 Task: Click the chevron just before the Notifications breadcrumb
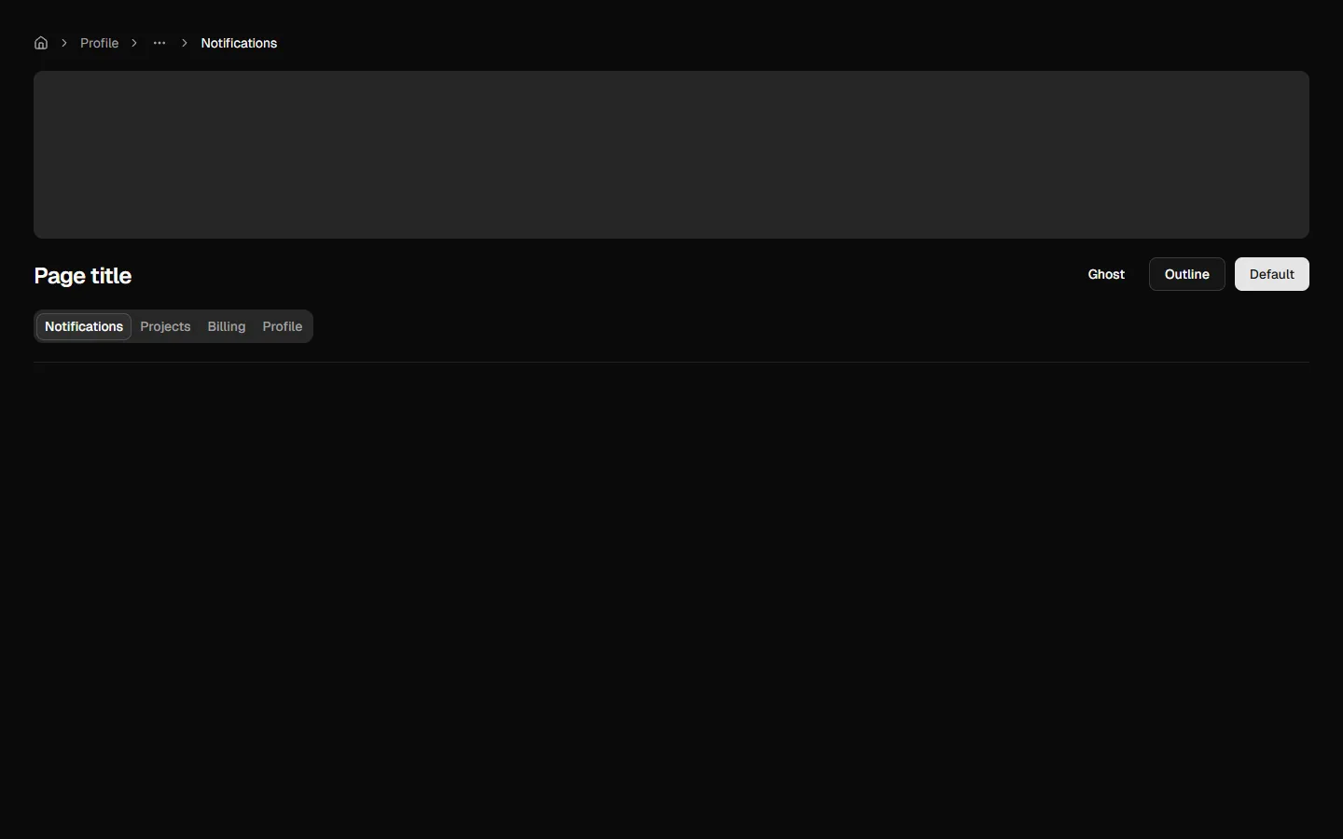(x=185, y=43)
